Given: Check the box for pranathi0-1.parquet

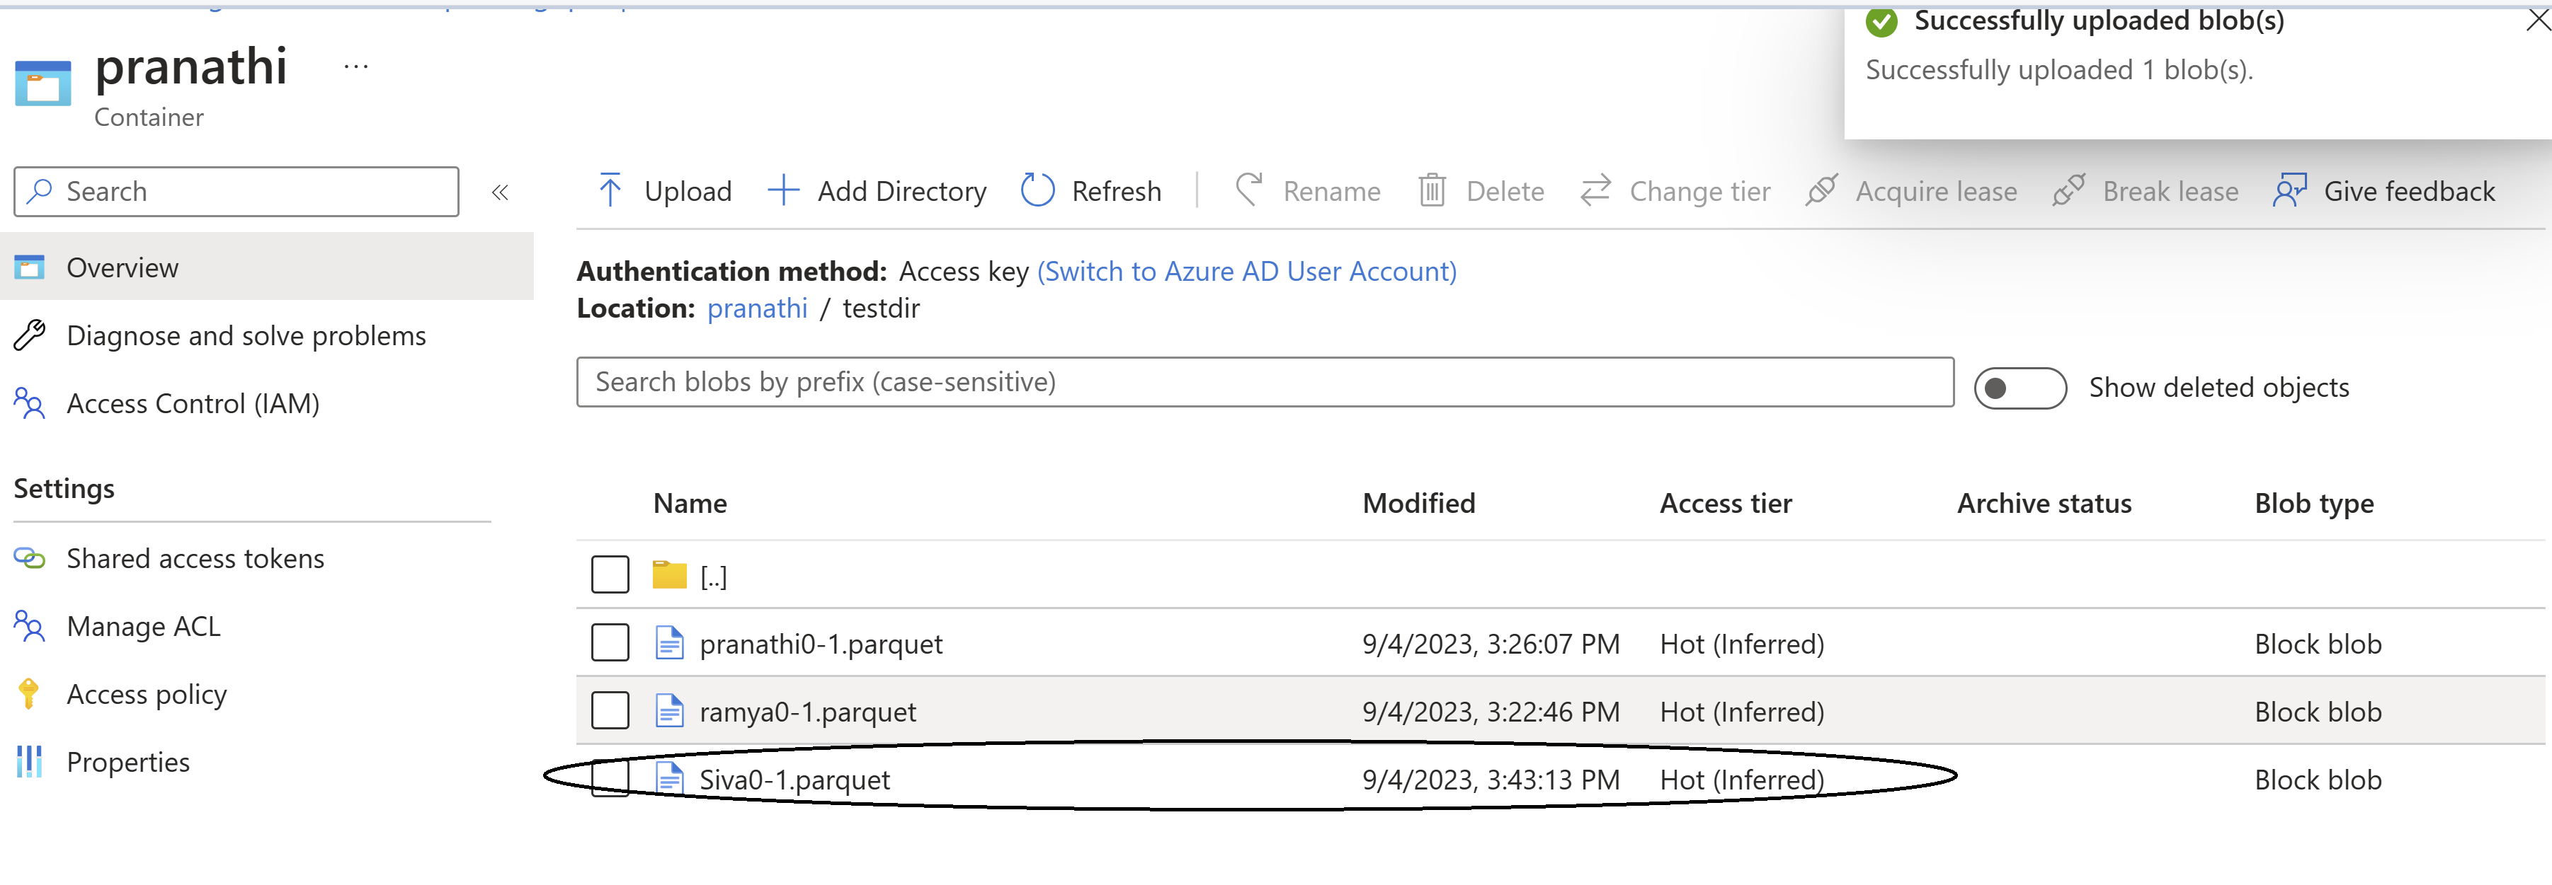Looking at the screenshot, I should 610,644.
